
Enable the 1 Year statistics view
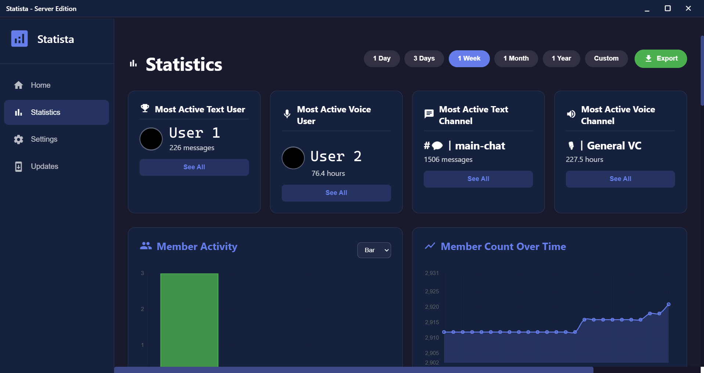tap(561, 58)
